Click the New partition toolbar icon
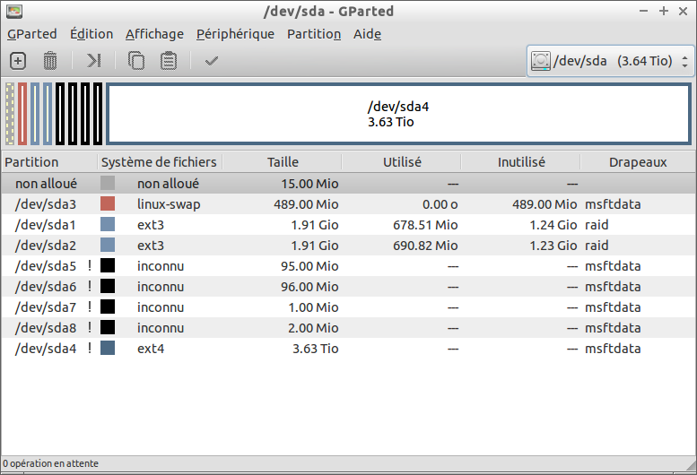The width and height of the screenshot is (697, 475). point(18,61)
